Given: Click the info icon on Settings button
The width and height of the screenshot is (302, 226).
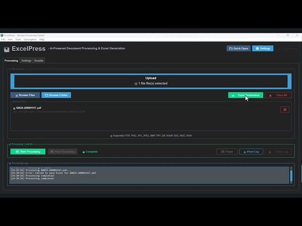Looking at the screenshot, I should point(257,48).
